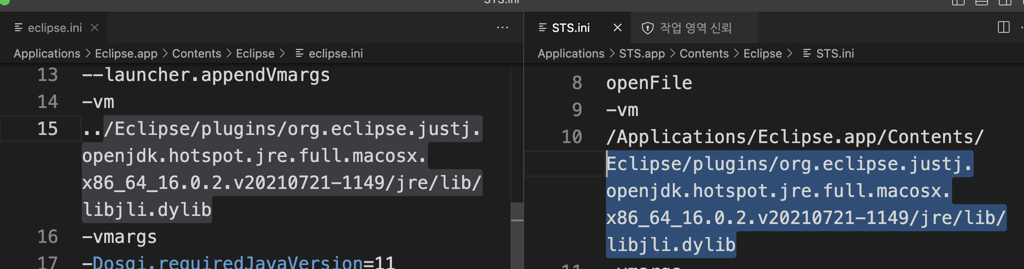
Task: Click eclipse.ini tab file icon
Action: pos(18,28)
